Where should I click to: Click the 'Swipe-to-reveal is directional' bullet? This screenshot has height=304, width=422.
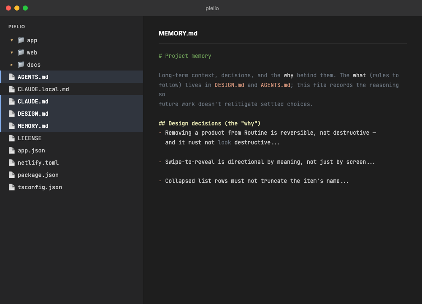[267, 162]
